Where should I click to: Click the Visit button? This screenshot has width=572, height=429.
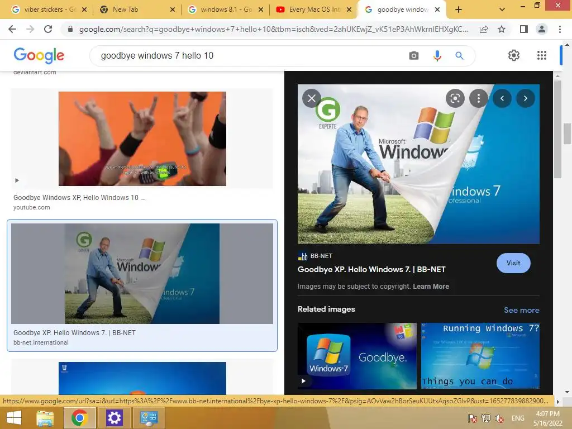513,263
